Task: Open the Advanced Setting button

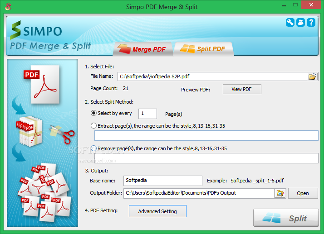Action: [157, 211]
